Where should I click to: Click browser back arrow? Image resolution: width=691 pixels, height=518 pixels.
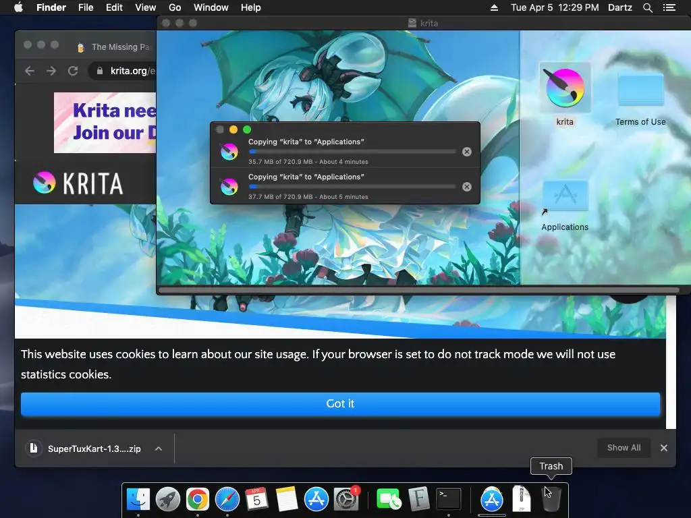point(30,71)
